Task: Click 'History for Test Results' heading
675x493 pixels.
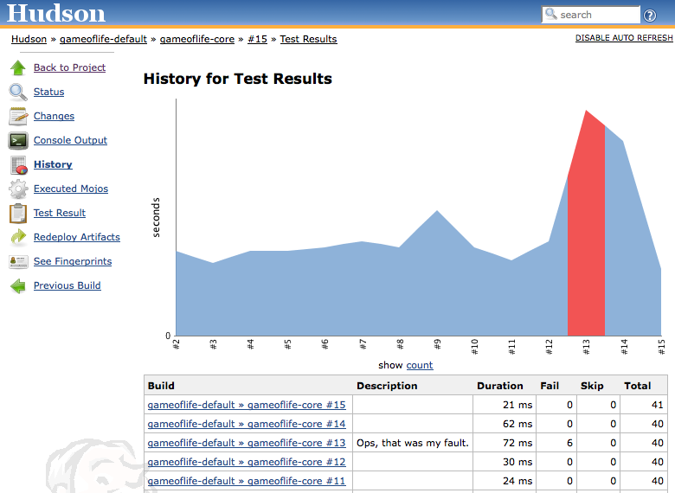Action: point(238,79)
